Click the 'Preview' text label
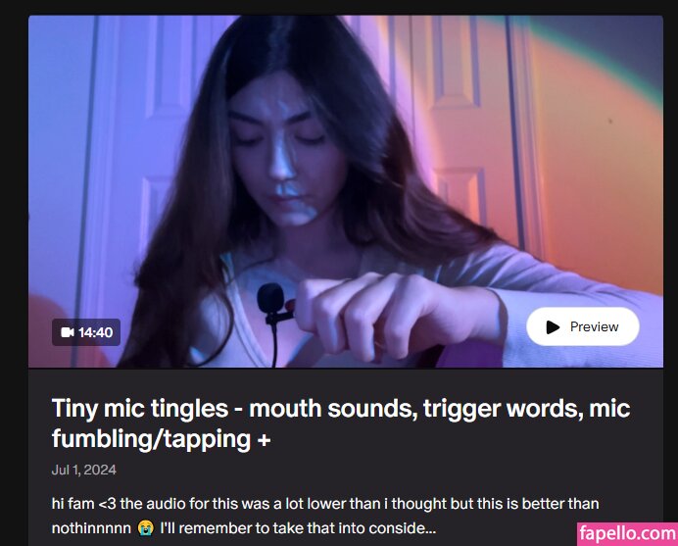Viewport: 678px width, 546px height. coord(594,326)
